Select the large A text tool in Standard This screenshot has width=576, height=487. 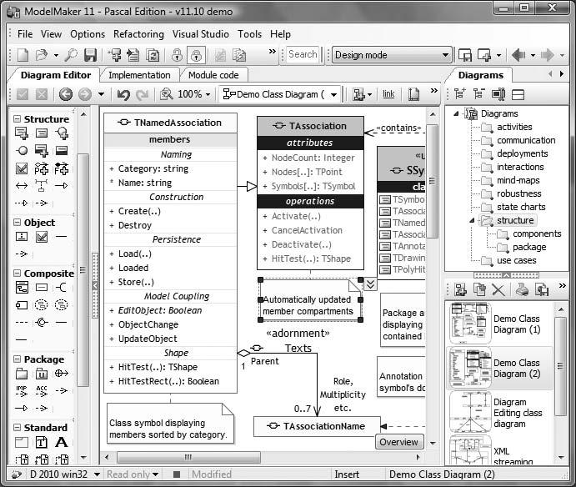tap(61, 442)
